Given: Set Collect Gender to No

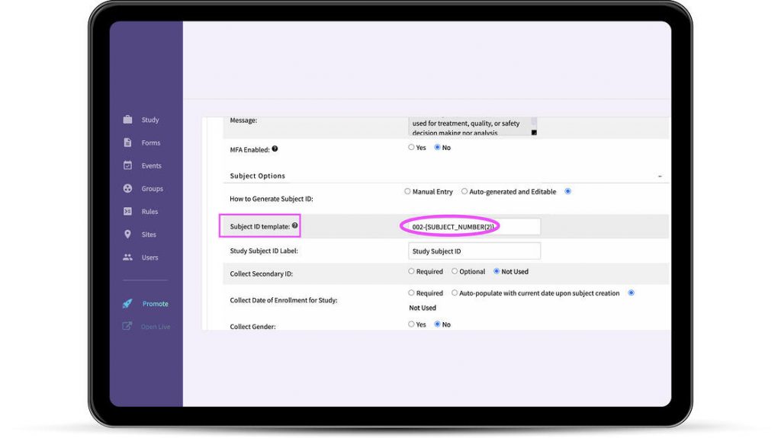Looking at the screenshot, I should pyautogui.click(x=437, y=324).
